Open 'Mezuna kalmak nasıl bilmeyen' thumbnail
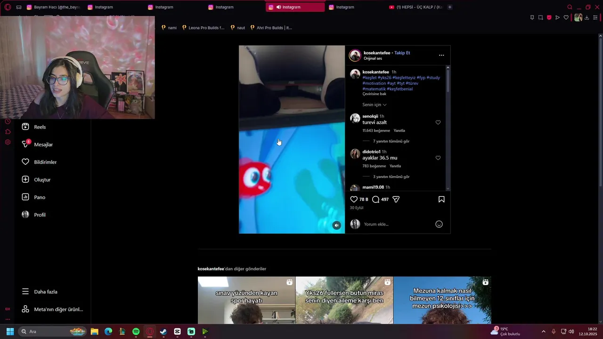The width and height of the screenshot is (603, 339). (442, 300)
